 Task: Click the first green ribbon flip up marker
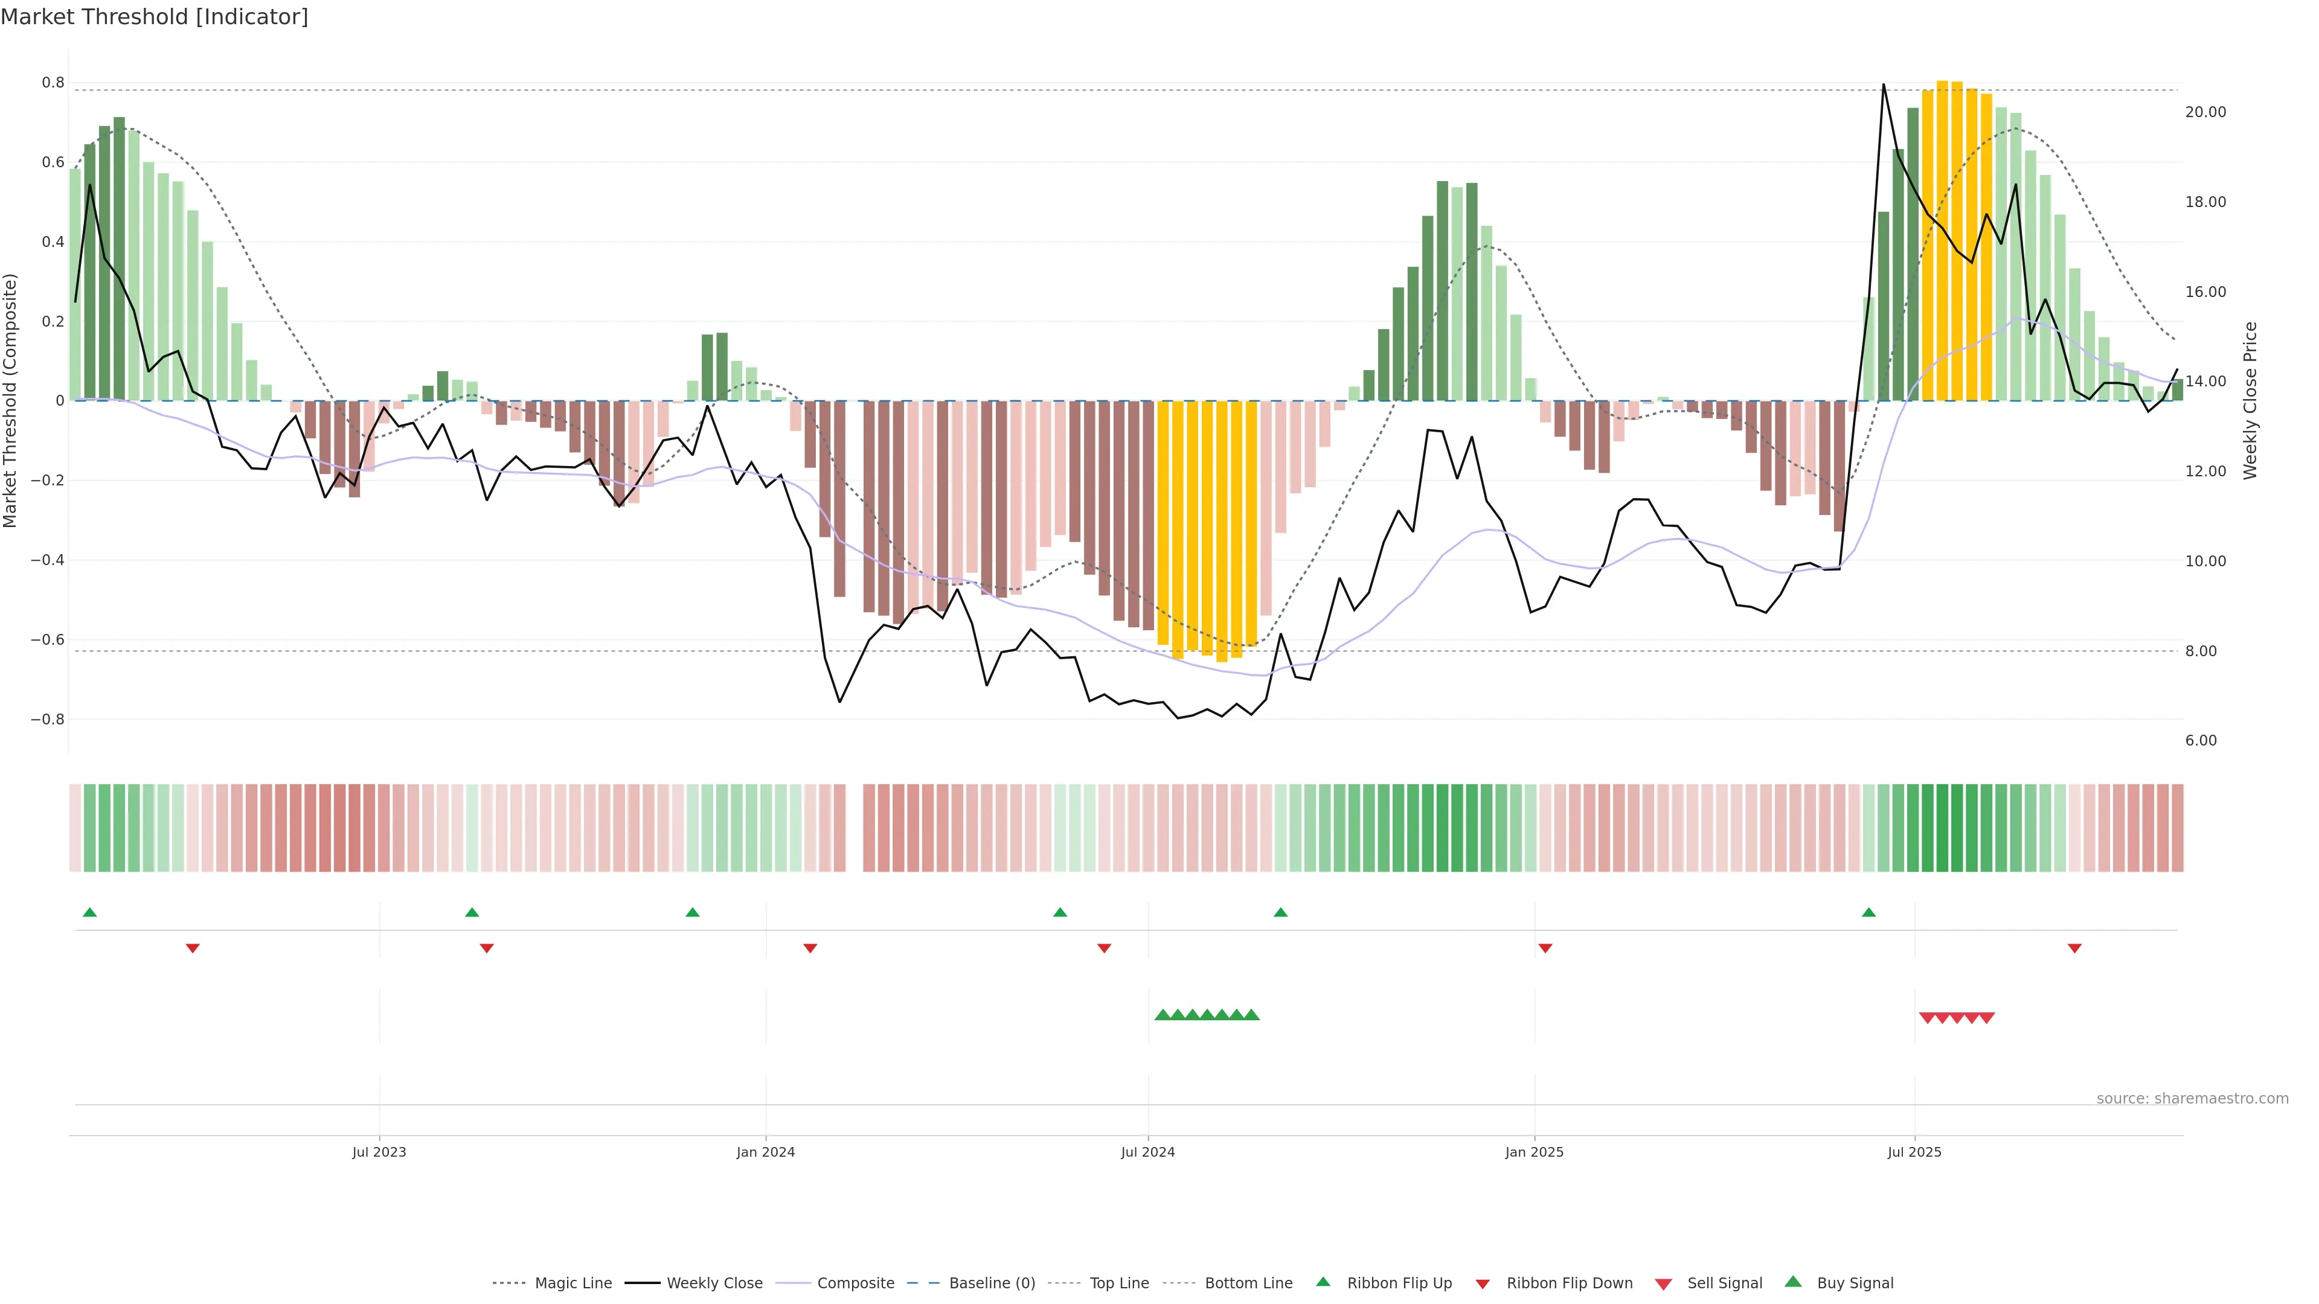click(90, 913)
